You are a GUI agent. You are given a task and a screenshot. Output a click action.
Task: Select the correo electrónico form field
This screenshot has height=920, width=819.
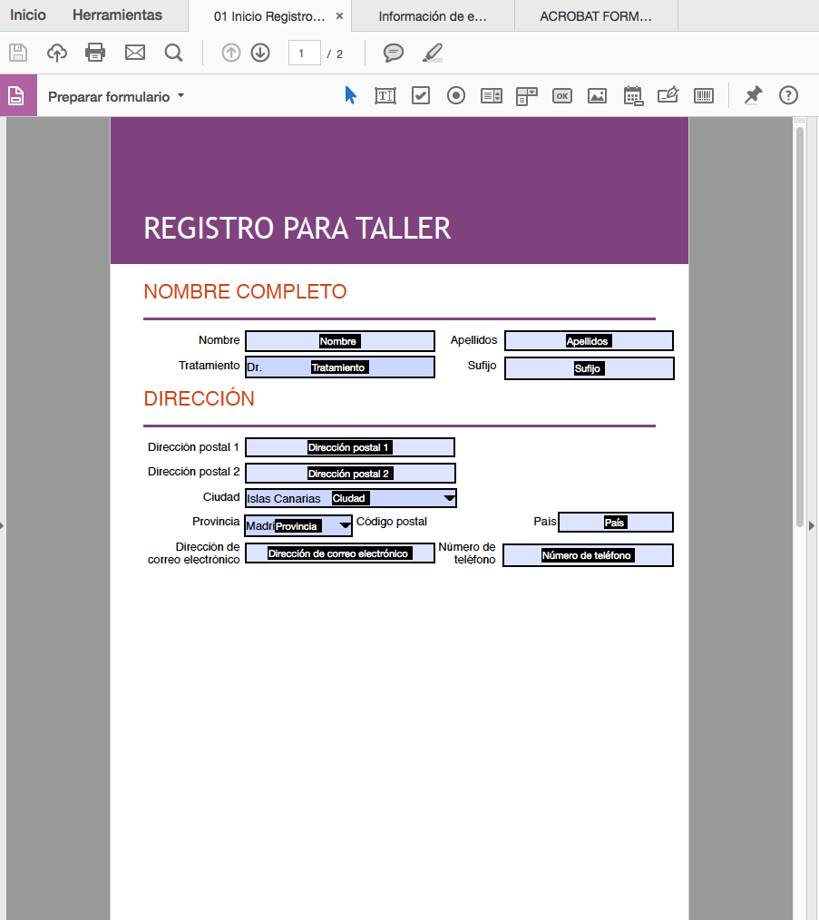[x=340, y=553]
